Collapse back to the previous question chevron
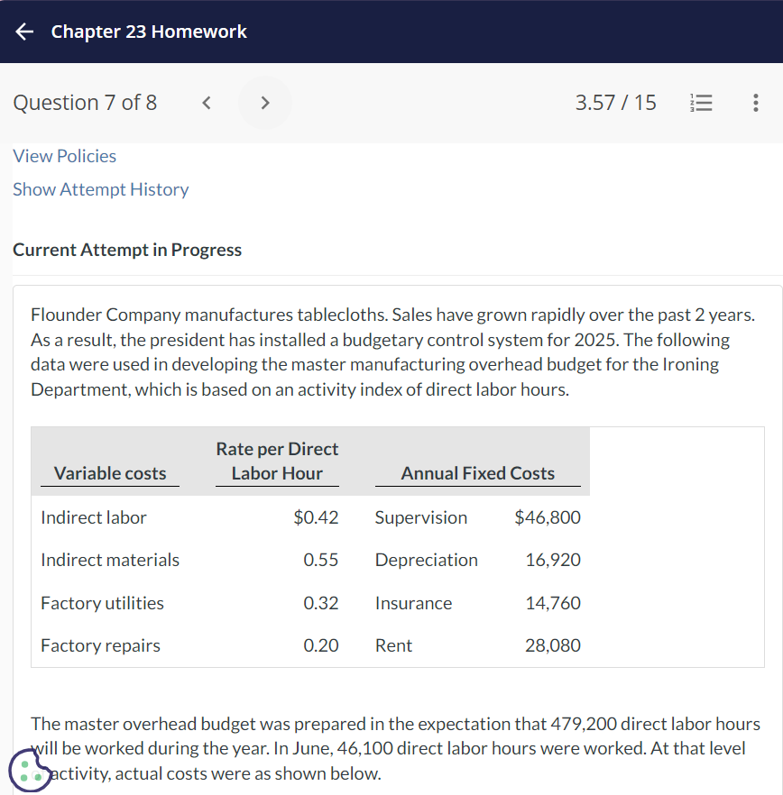783x795 pixels. [x=206, y=103]
